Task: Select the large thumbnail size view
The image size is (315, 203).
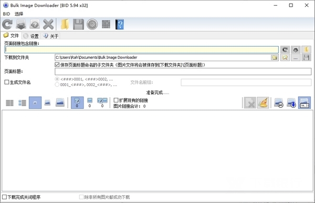Action: pos(60,103)
